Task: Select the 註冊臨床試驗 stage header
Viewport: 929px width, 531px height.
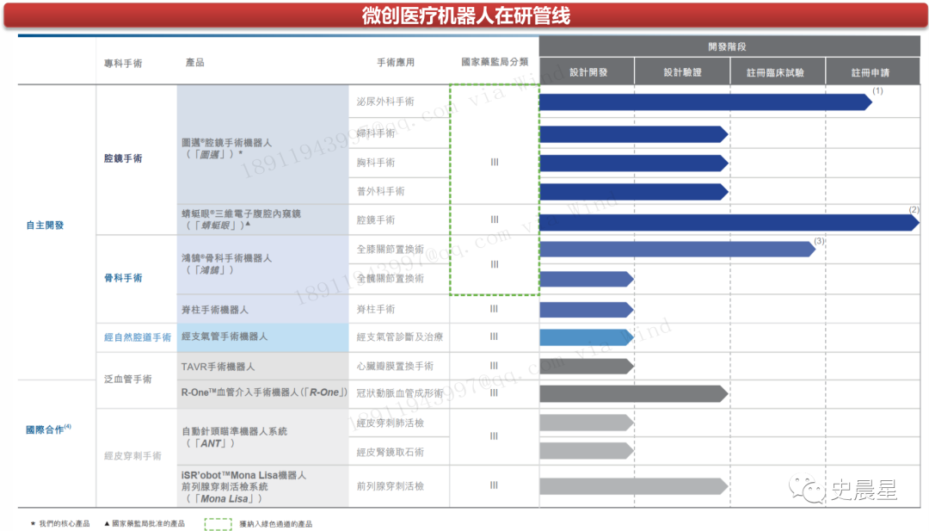Action: point(778,71)
